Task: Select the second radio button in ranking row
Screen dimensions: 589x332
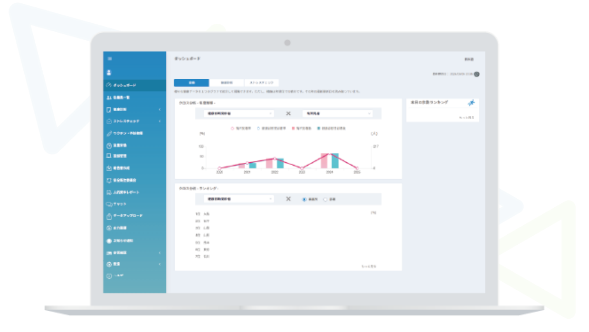Action: 325,200
